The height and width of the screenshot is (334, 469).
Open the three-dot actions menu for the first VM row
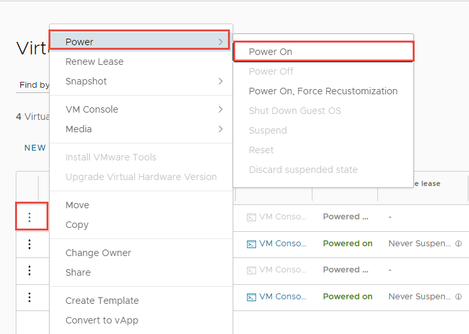click(x=29, y=217)
